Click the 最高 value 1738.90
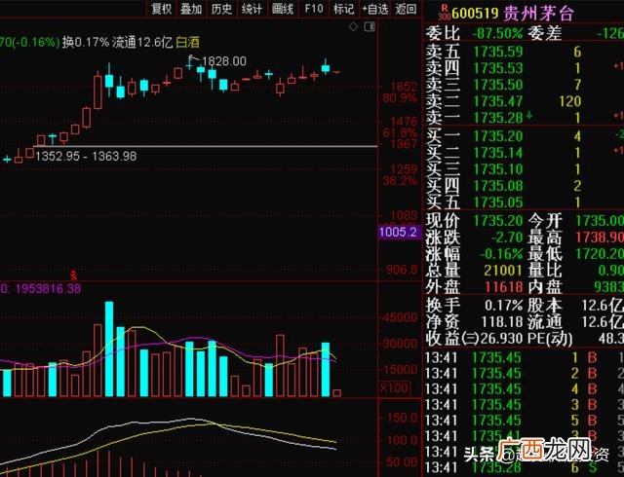Viewport: 624px width, 477px height. click(x=600, y=238)
